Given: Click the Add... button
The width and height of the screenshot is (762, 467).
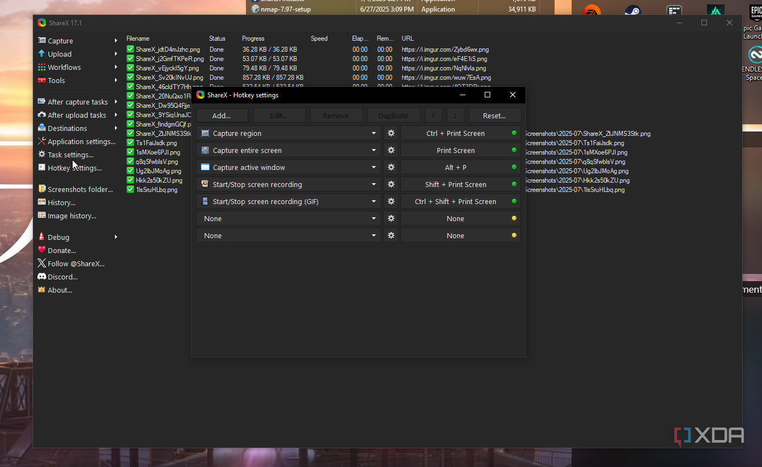Looking at the screenshot, I should [x=222, y=116].
